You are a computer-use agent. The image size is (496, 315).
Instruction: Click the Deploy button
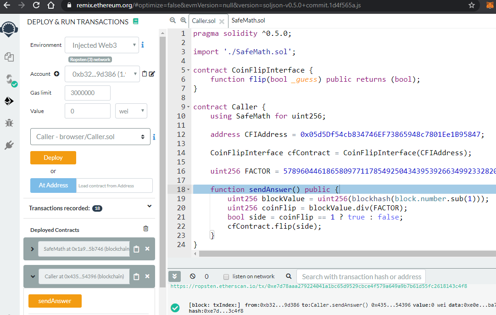tap(53, 157)
